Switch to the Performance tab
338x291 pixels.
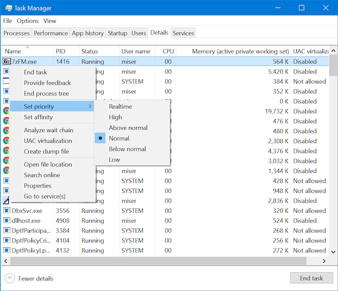click(x=51, y=33)
